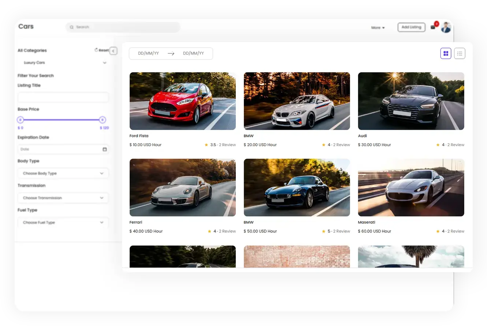This screenshot has height=330, width=487.
Task: Click the arrow between date fields
Action: [x=171, y=53]
